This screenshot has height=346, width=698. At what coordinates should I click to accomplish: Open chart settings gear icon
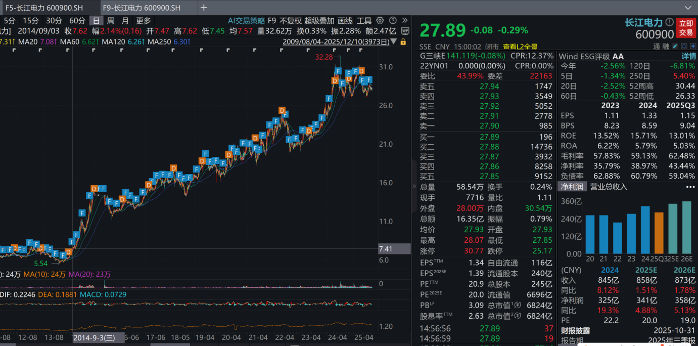[x=381, y=21]
